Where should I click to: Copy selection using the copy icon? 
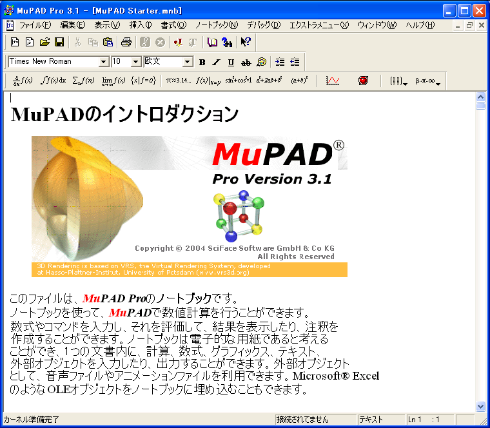coord(93,42)
